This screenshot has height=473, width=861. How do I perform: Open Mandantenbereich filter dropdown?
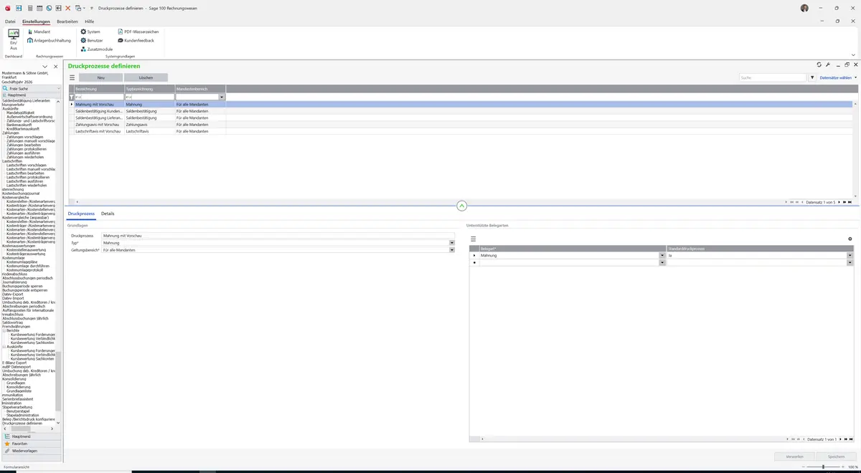[222, 97]
